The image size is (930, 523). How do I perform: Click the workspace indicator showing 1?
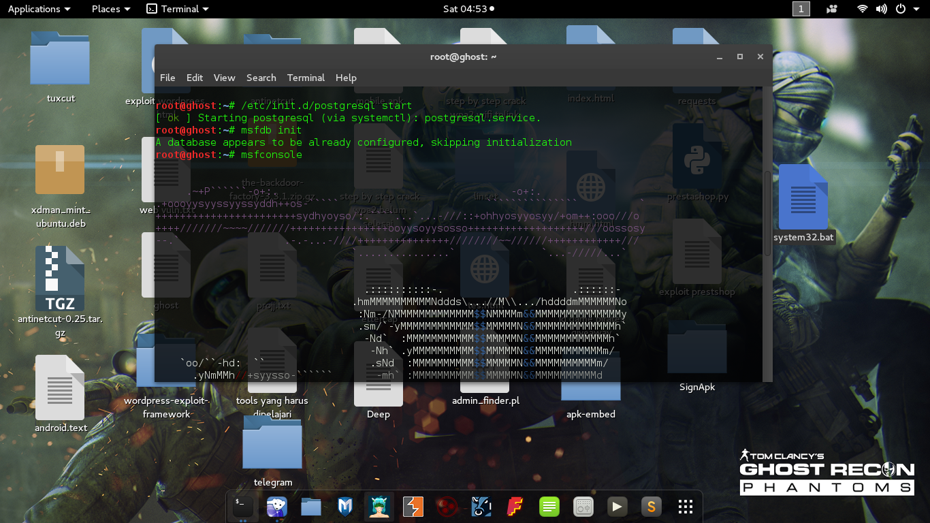pyautogui.click(x=801, y=9)
